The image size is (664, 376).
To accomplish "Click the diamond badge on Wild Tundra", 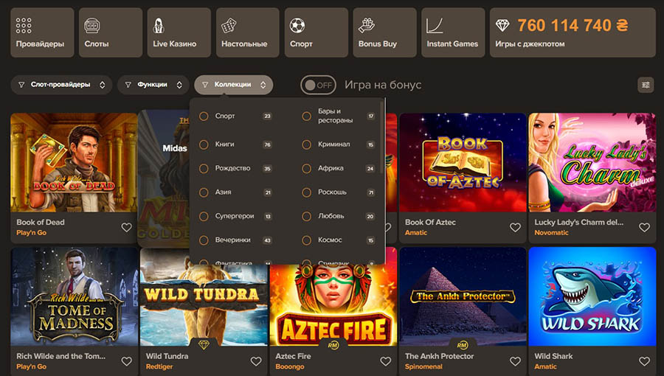I will 204,345.
